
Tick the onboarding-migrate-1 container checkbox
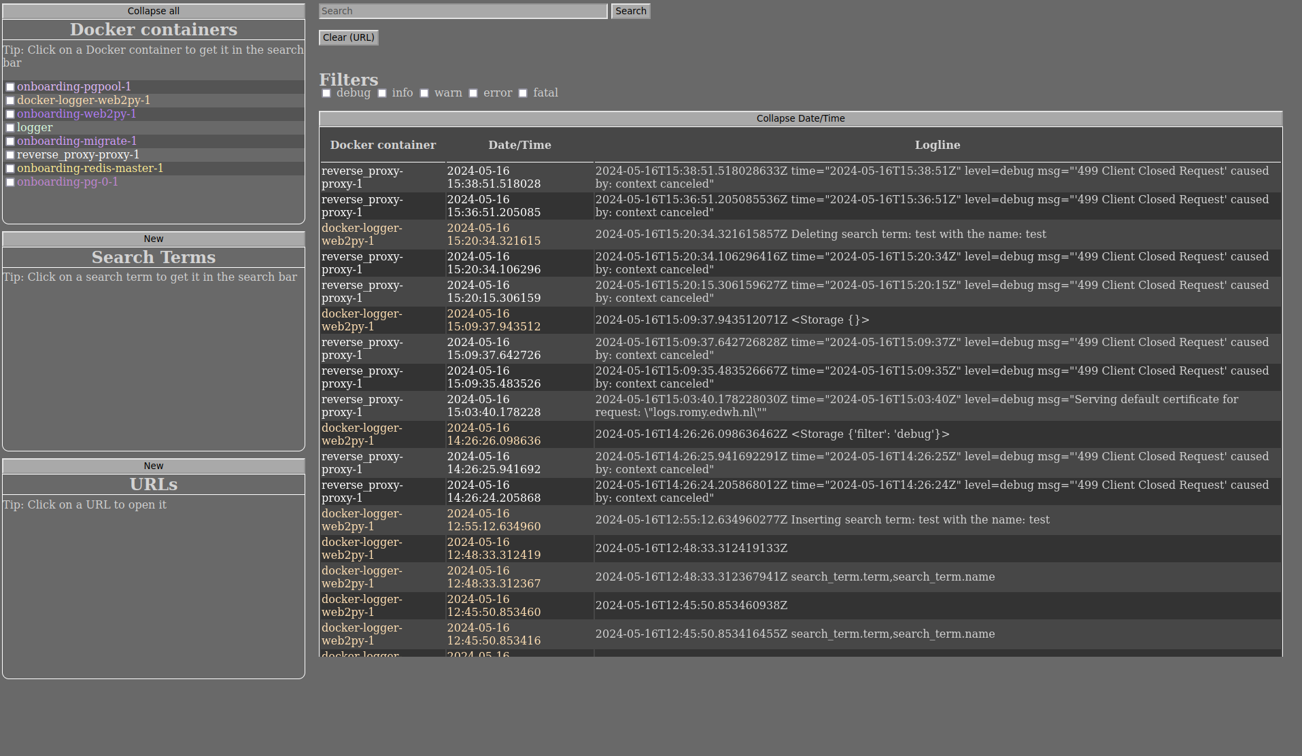tap(10, 141)
